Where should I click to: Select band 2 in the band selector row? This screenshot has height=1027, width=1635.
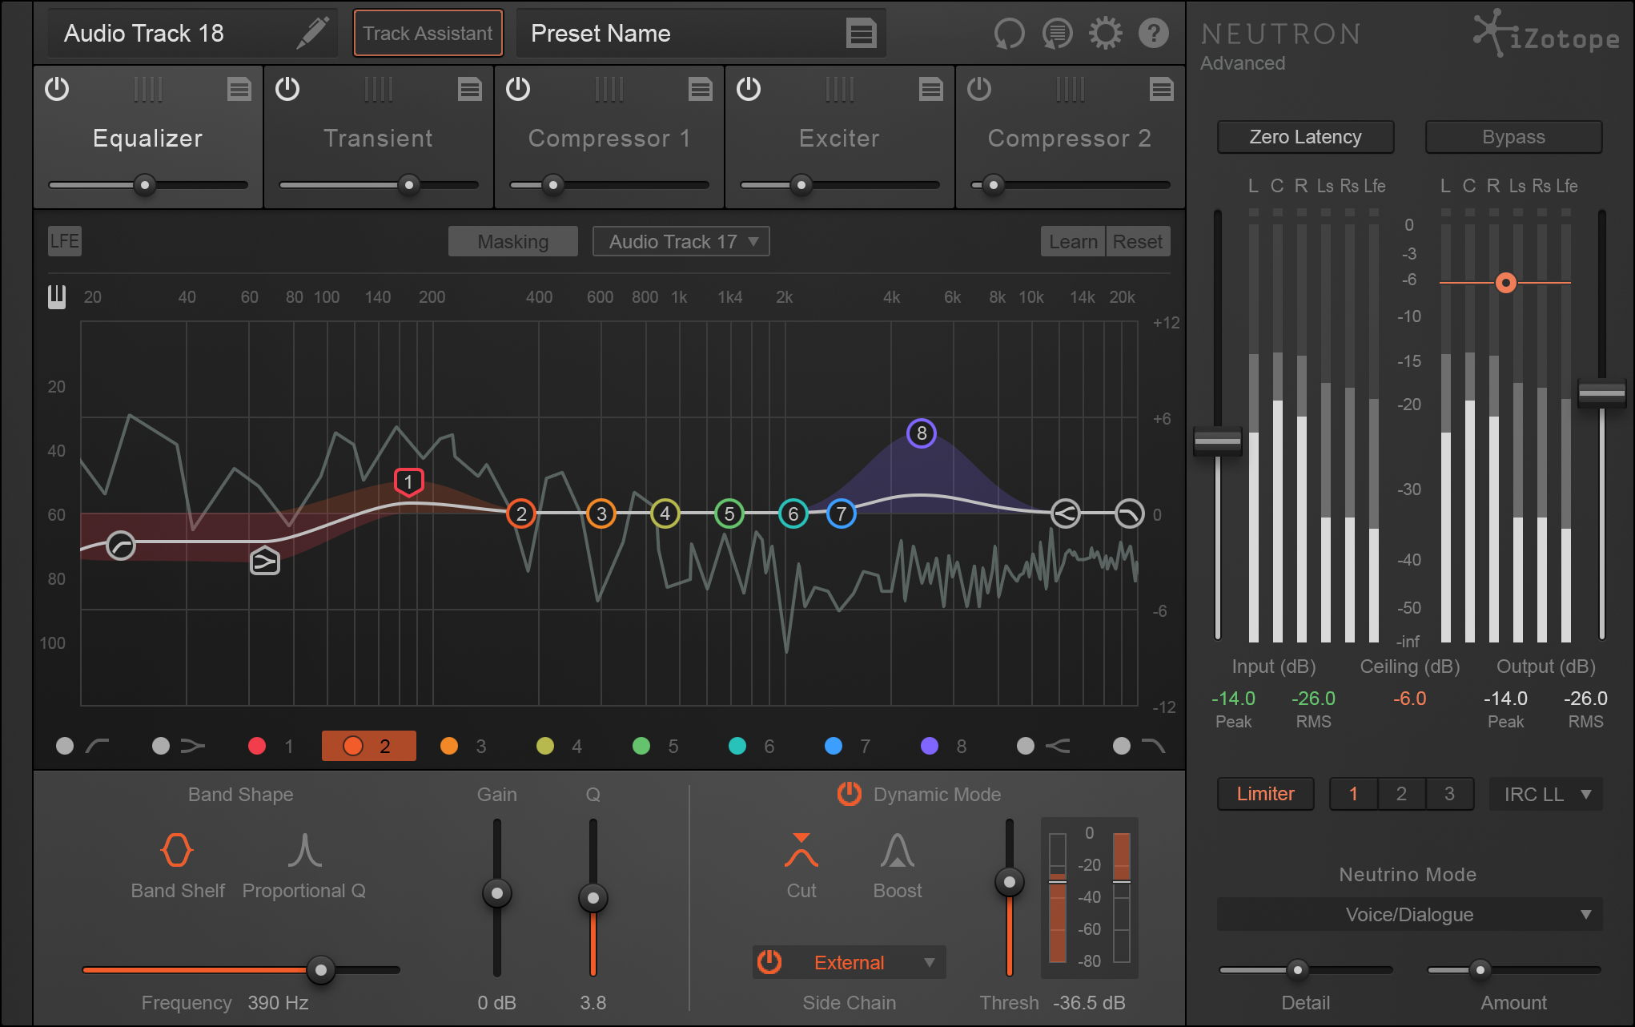coord(369,746)
